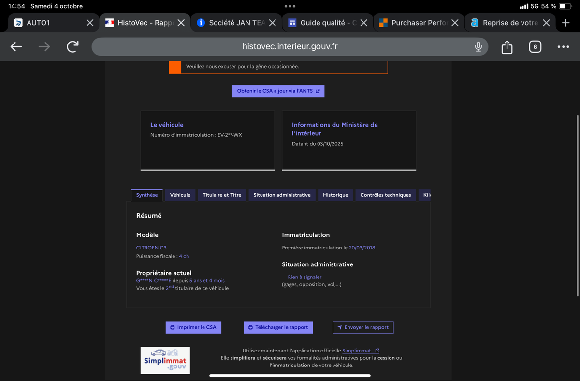The width and height of the screenshot is (580, 381).
Task: Close the AUTO1 tab
Action: click(x=90, y=23)
